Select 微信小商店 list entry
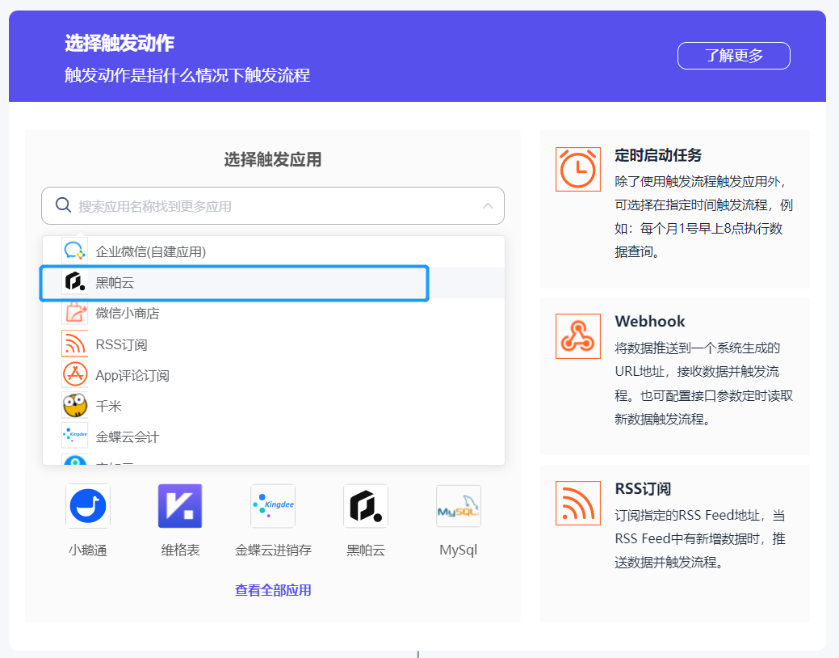 [274, 313]
